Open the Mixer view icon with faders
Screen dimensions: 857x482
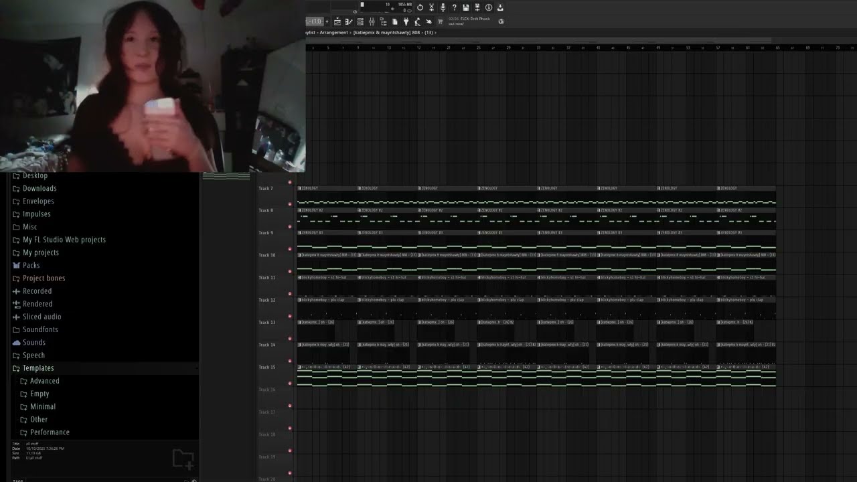pos(372,21)
